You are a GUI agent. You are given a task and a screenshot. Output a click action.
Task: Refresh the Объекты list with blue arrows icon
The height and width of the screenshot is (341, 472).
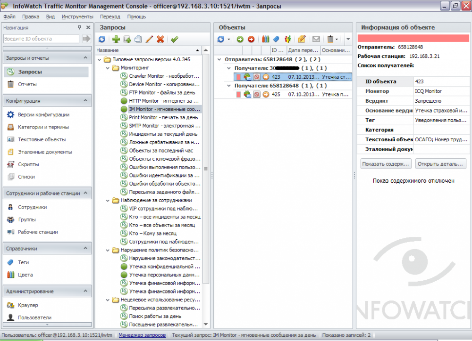(x=221, y=39)
